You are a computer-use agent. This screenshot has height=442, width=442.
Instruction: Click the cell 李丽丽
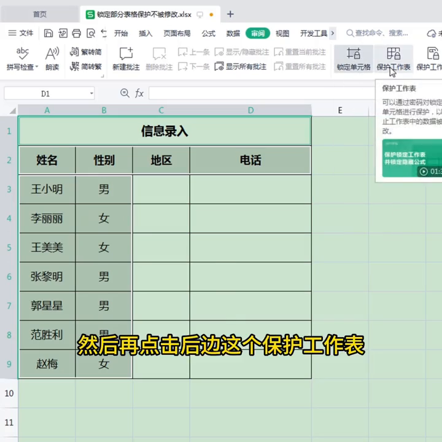tap(47, 219)
